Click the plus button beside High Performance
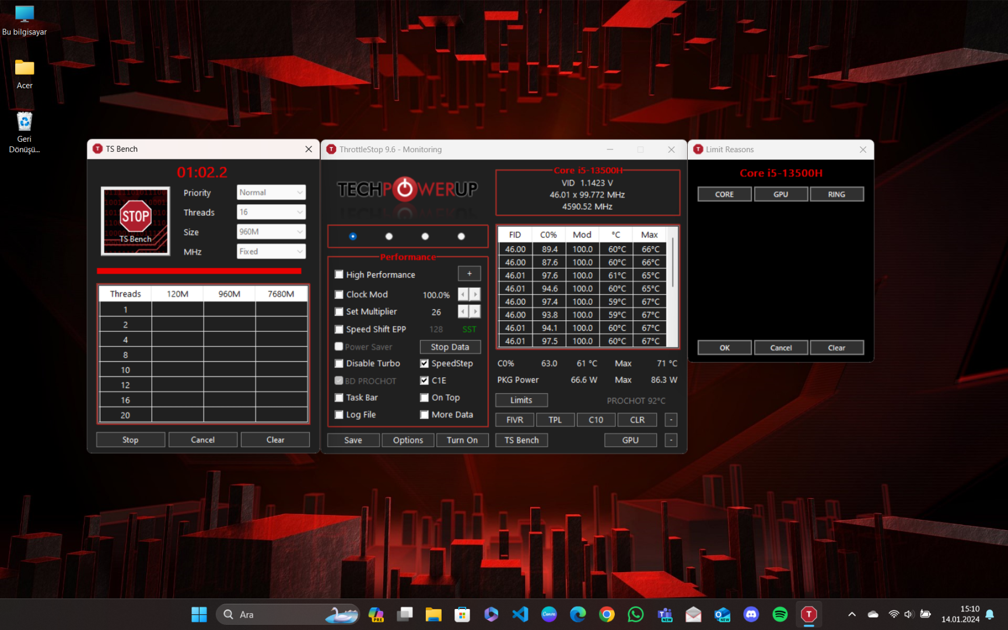 [470, 274]
